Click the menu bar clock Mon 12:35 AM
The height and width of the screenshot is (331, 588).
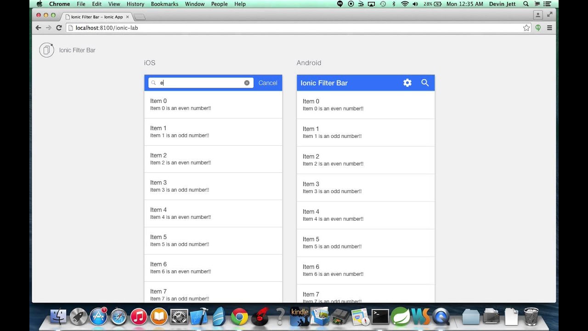465,4
